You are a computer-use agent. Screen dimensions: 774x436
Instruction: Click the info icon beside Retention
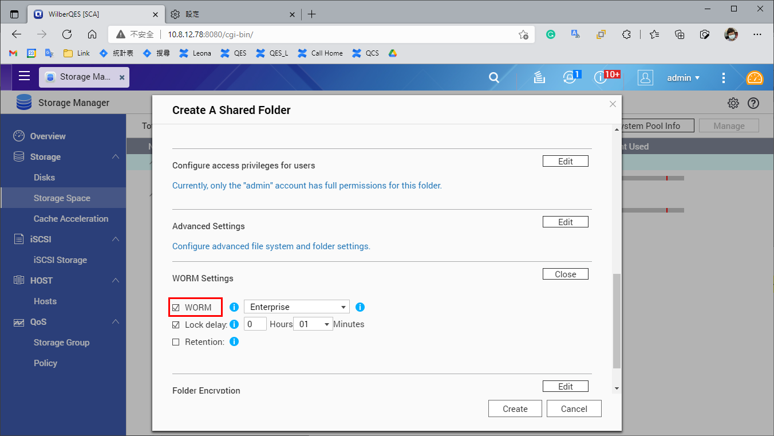coord(234,342)
